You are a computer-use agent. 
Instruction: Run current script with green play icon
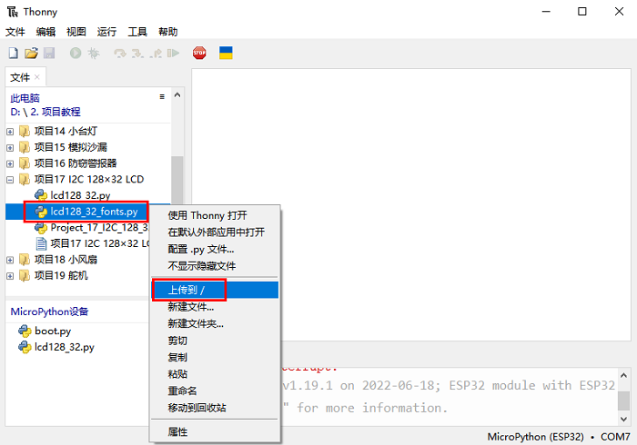click(x=75, y=54)
